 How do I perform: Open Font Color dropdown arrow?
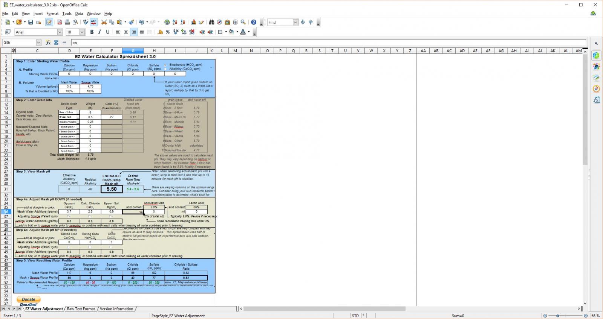click(249, 32)
